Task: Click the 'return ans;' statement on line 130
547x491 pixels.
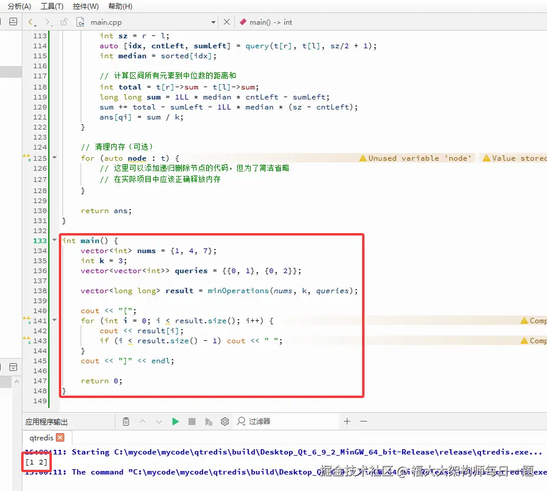Action: (106, 211)
